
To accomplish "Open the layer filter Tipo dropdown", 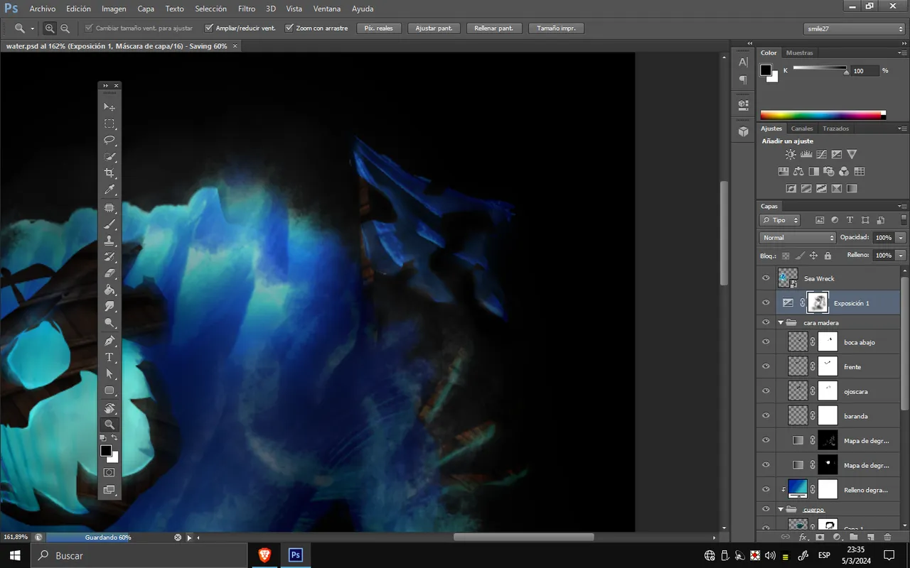I will [x=780, y=220].
